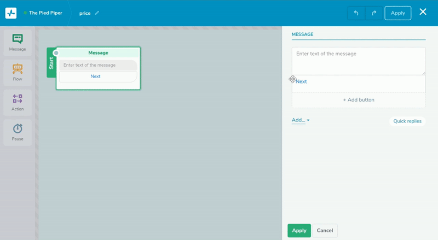Click the Start label on canvas block
Viewport: 438px width, 240px height.
pos(51,63)
